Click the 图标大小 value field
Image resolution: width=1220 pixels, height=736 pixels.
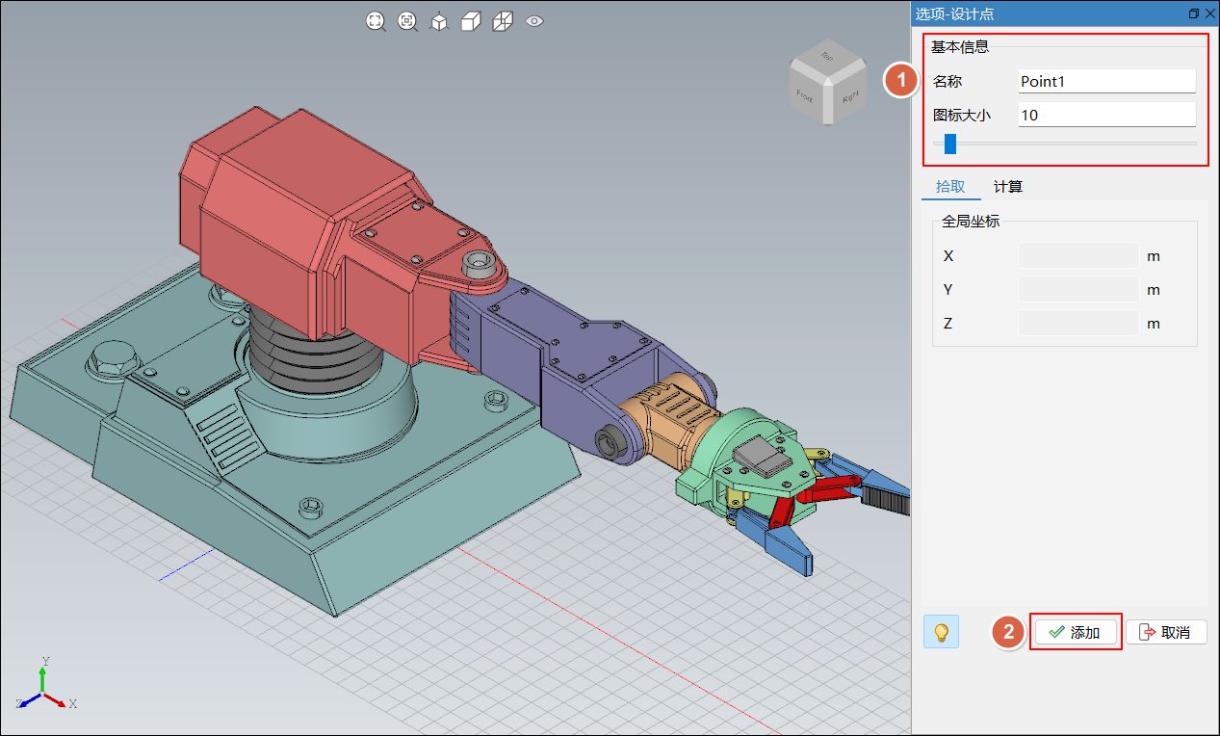pos(1105,115)
